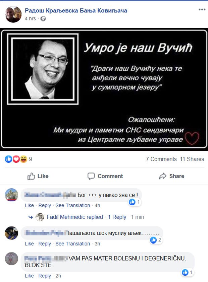Screen dimensions: 208x282
Task: Click Reply under the first comment
Action: pos(45,205)
